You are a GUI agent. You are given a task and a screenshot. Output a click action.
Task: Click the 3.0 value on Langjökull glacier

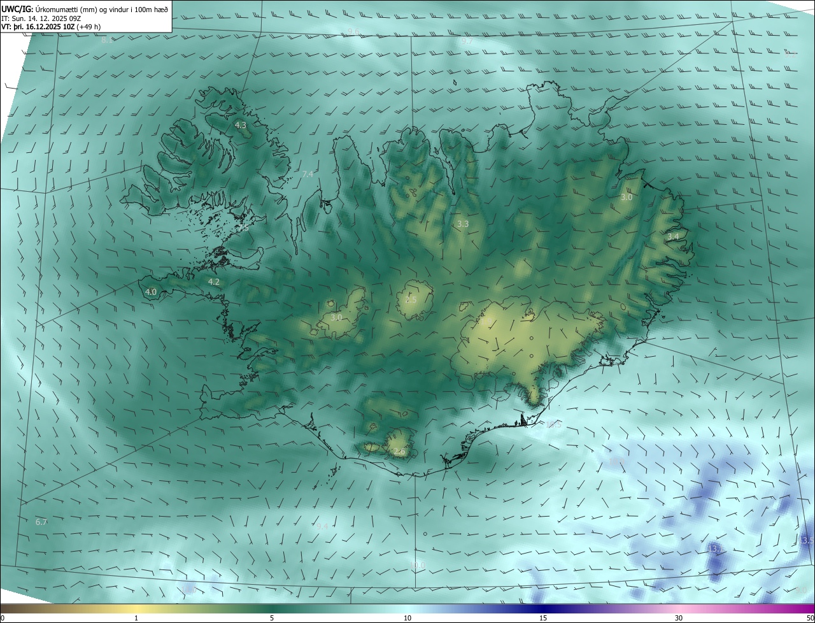point(337,317)
